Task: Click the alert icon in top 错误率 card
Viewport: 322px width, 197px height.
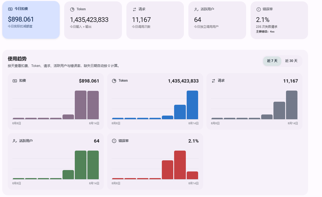Action: click(x=259, y=9)
